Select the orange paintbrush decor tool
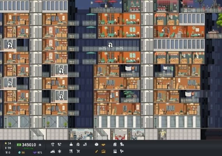222x156 pixels. (x=97, y=151)
